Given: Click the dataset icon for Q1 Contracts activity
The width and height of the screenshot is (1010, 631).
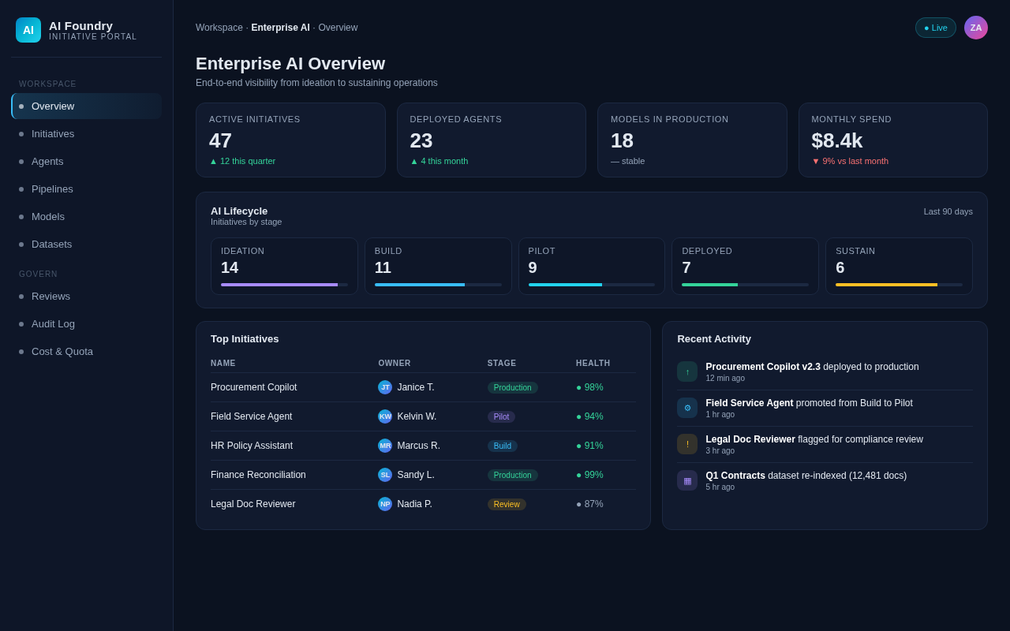Looking at the screenshot, I should [x=687, y=480].
